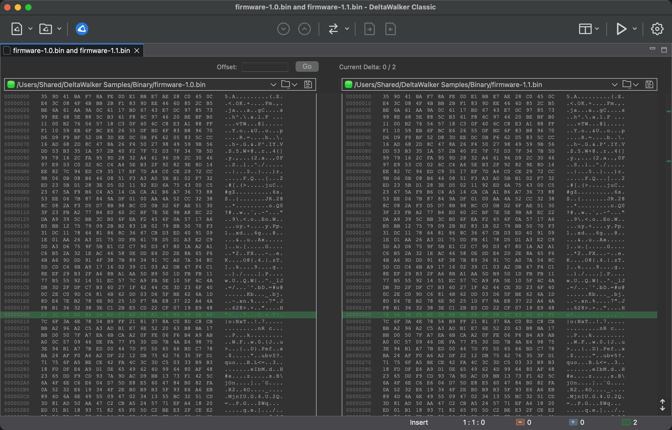Copy delta to right side icon
This screenshot has height=430, width=672.
[370, 29]
